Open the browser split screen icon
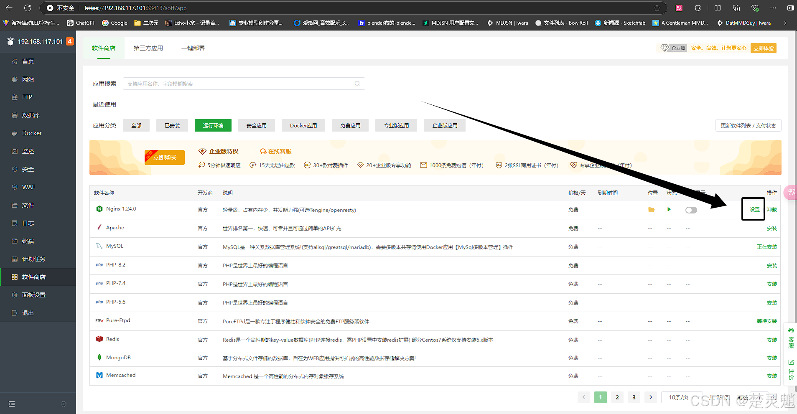797x414 pixels. [718, 8]
